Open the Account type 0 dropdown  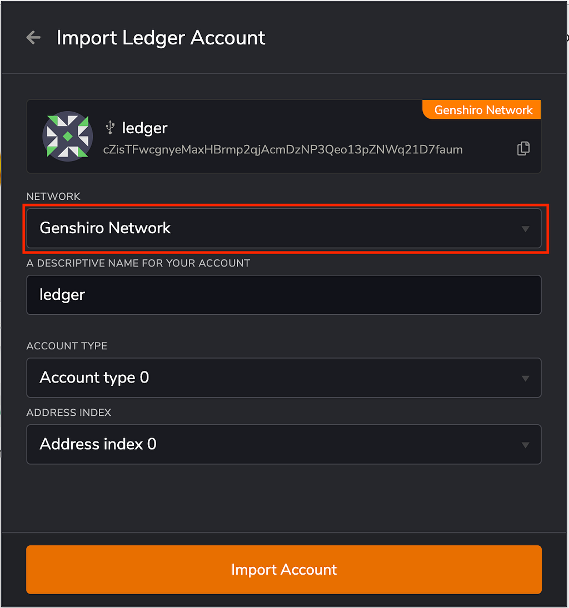283,378
